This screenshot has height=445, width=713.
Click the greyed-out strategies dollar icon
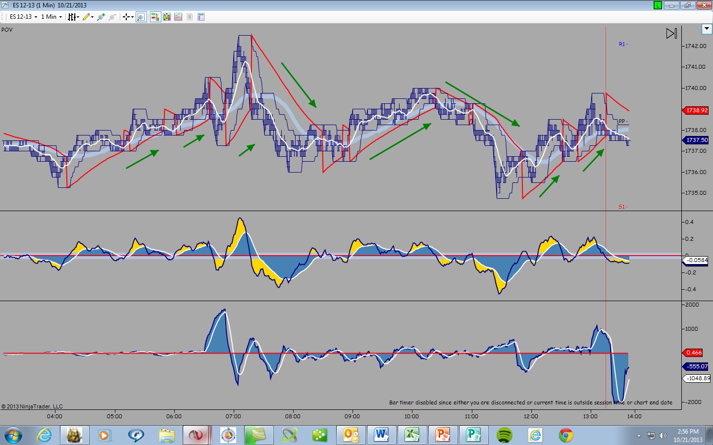tap(190, 17)
